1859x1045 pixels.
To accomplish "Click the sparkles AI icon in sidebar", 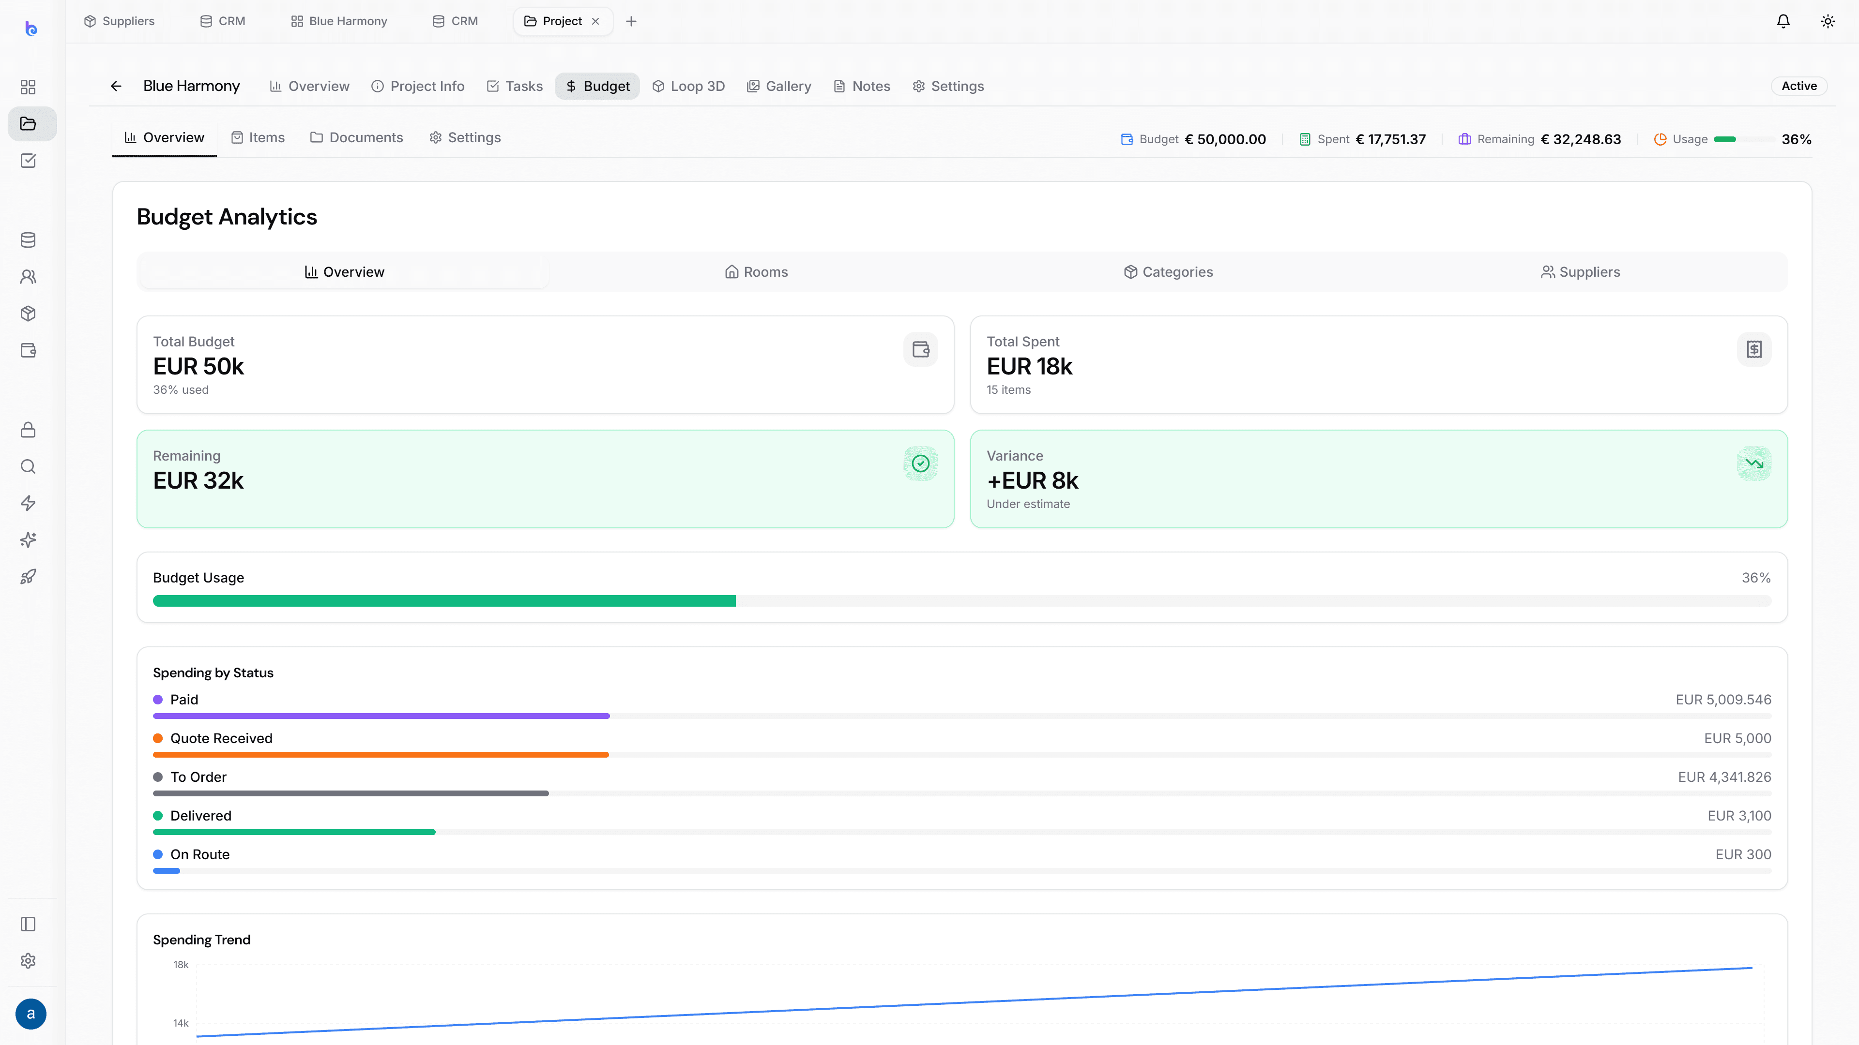I will pos(28,540).
